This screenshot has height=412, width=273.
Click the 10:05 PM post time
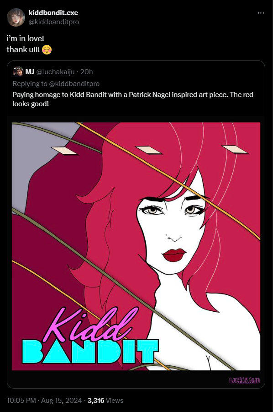[x=21, y=401]
